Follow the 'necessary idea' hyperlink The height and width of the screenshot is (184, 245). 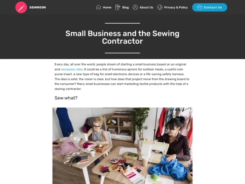(x=72, y=70)
